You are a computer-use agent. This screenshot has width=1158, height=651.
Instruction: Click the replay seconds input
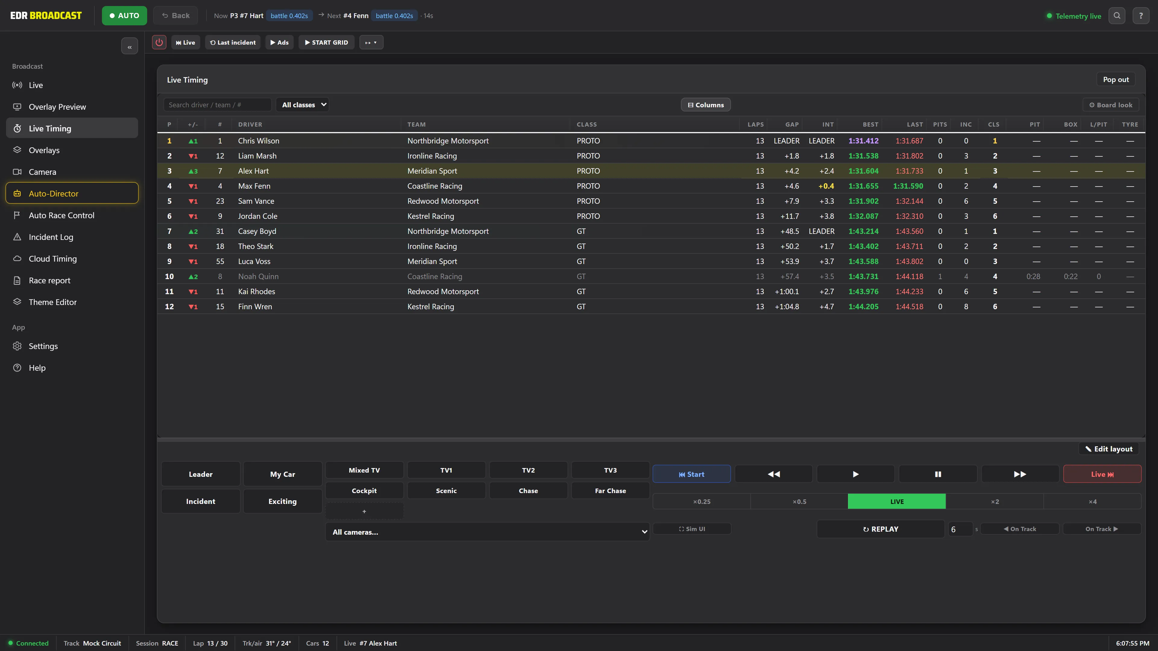click(x=960, y=529)
